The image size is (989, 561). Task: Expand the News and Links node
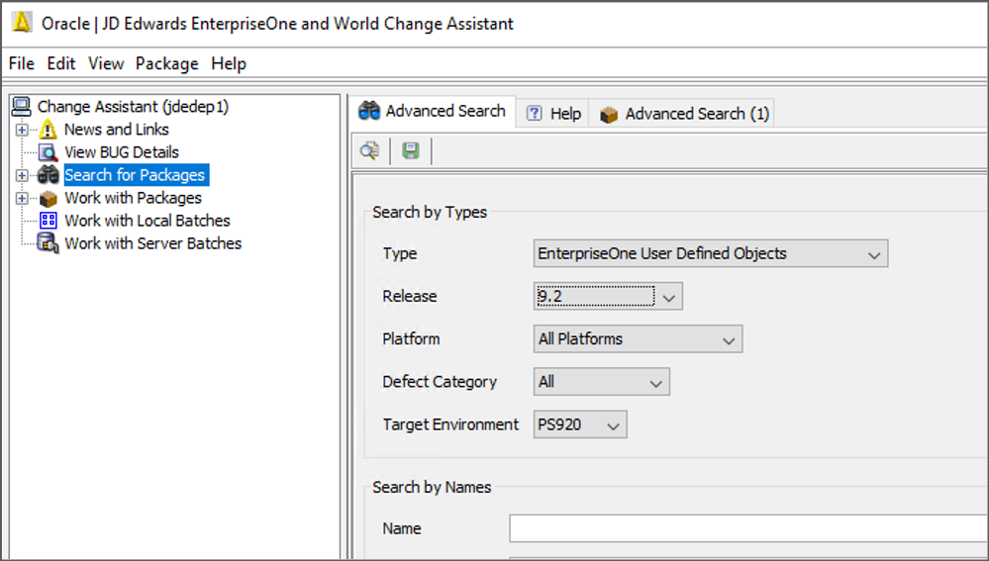point(22,130)
